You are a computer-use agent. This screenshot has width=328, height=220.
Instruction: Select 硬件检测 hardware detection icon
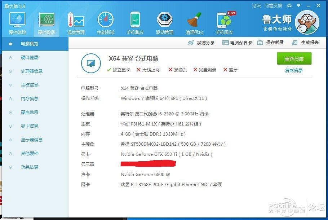(x=46, y=23)
